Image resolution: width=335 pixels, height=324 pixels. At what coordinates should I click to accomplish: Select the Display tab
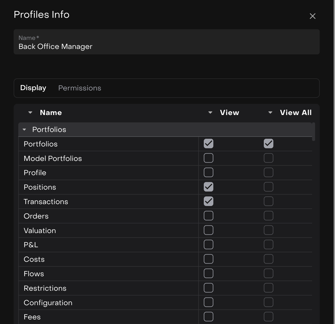click(x=33, y=88)
